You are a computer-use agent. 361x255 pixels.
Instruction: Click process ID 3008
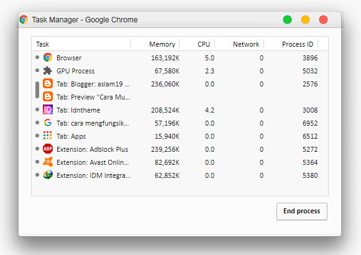point(310,110)
